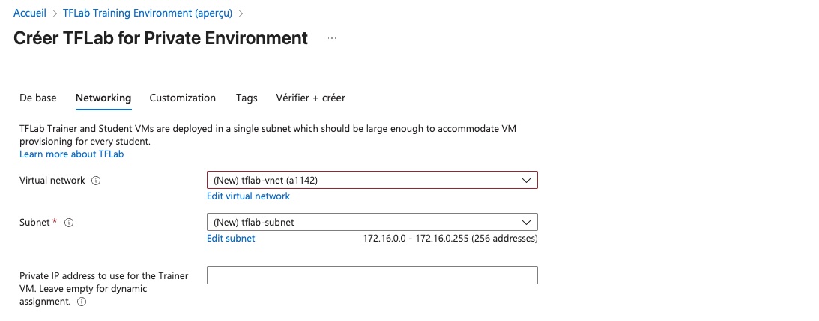Viewport: 819px width, 321px height.
Task: Go to the Tags tab
Action: [247, 97]
